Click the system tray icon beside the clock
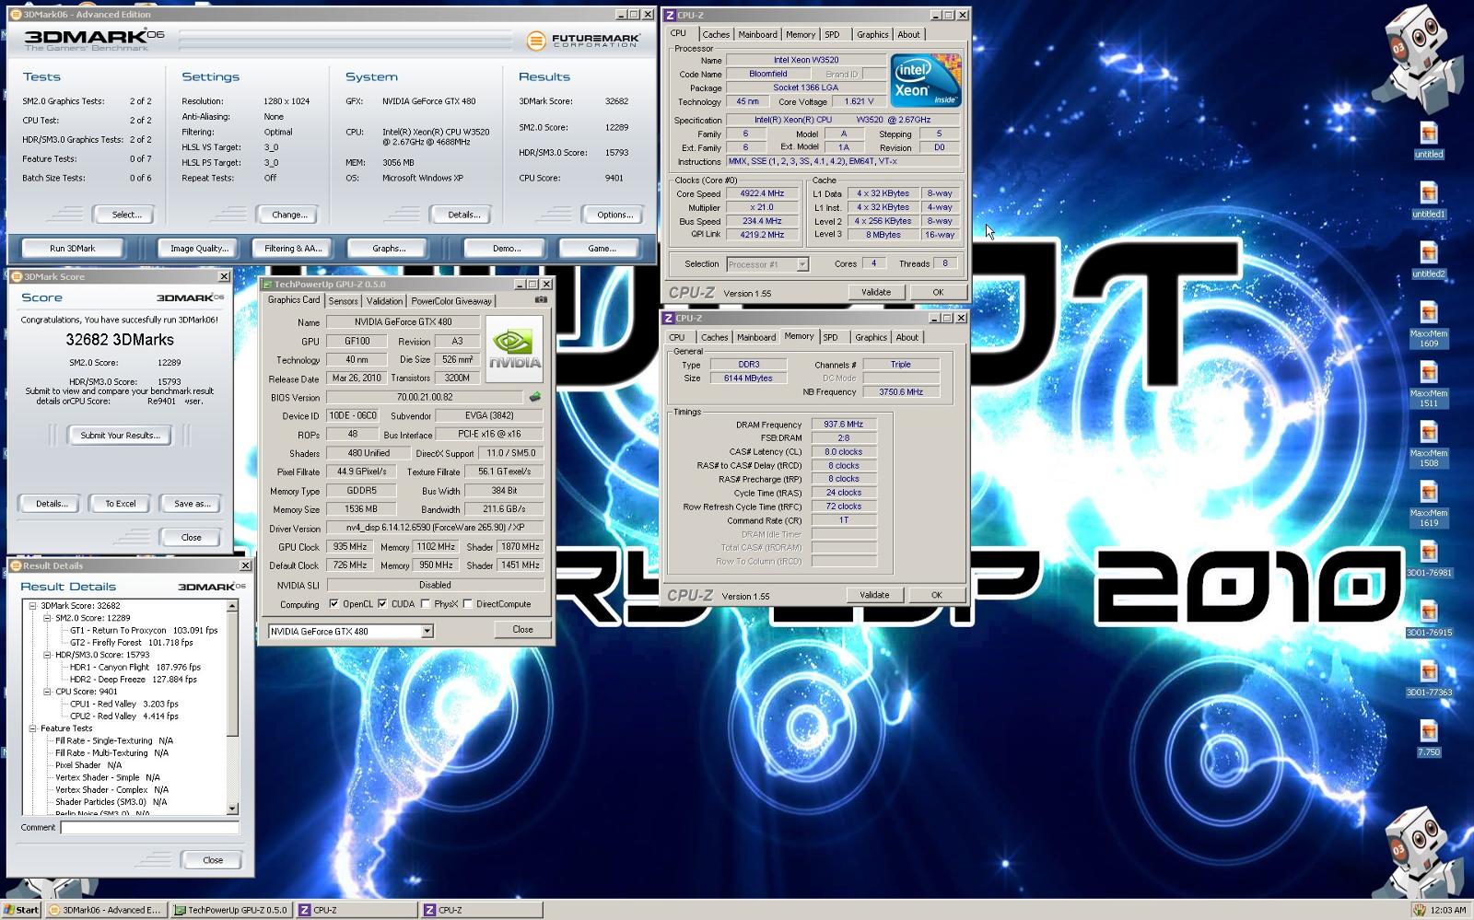 [x=1420, y=910]
